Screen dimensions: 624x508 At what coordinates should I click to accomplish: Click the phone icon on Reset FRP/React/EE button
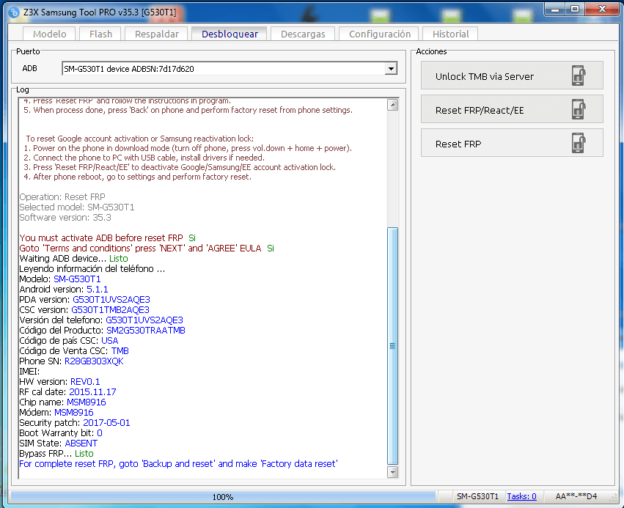[x=579, y=109]
